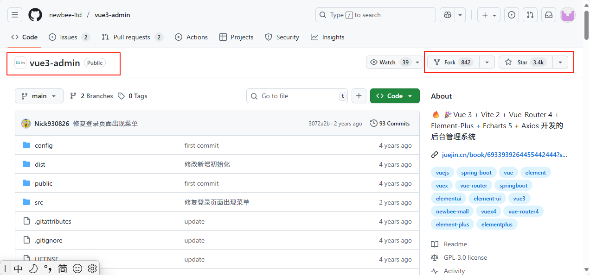
Task: Star the vue3-admin repository
Action: point(526,62)
